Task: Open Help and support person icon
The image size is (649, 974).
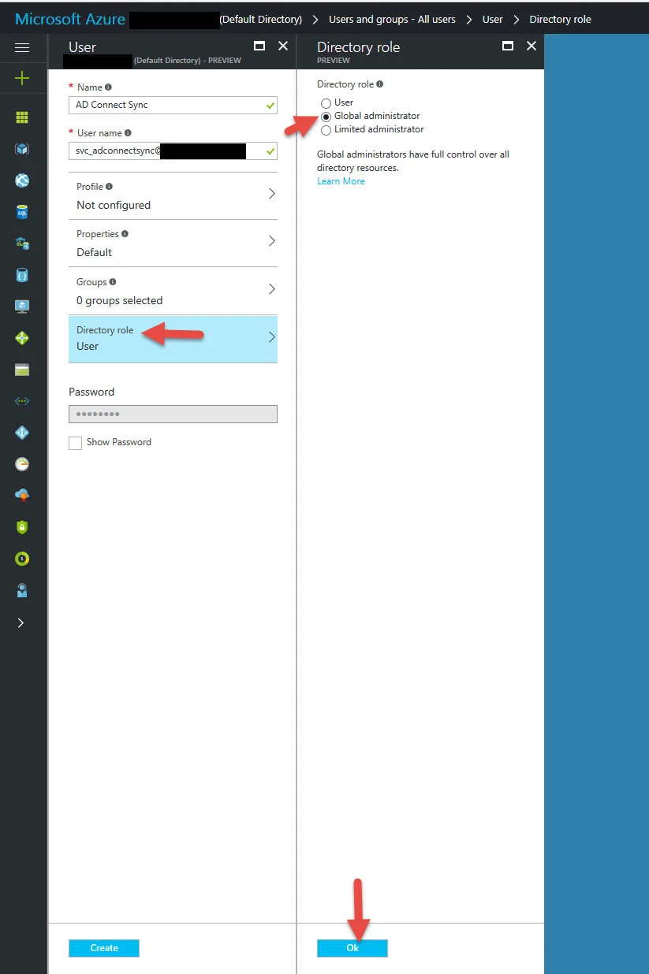Action: 22,590
